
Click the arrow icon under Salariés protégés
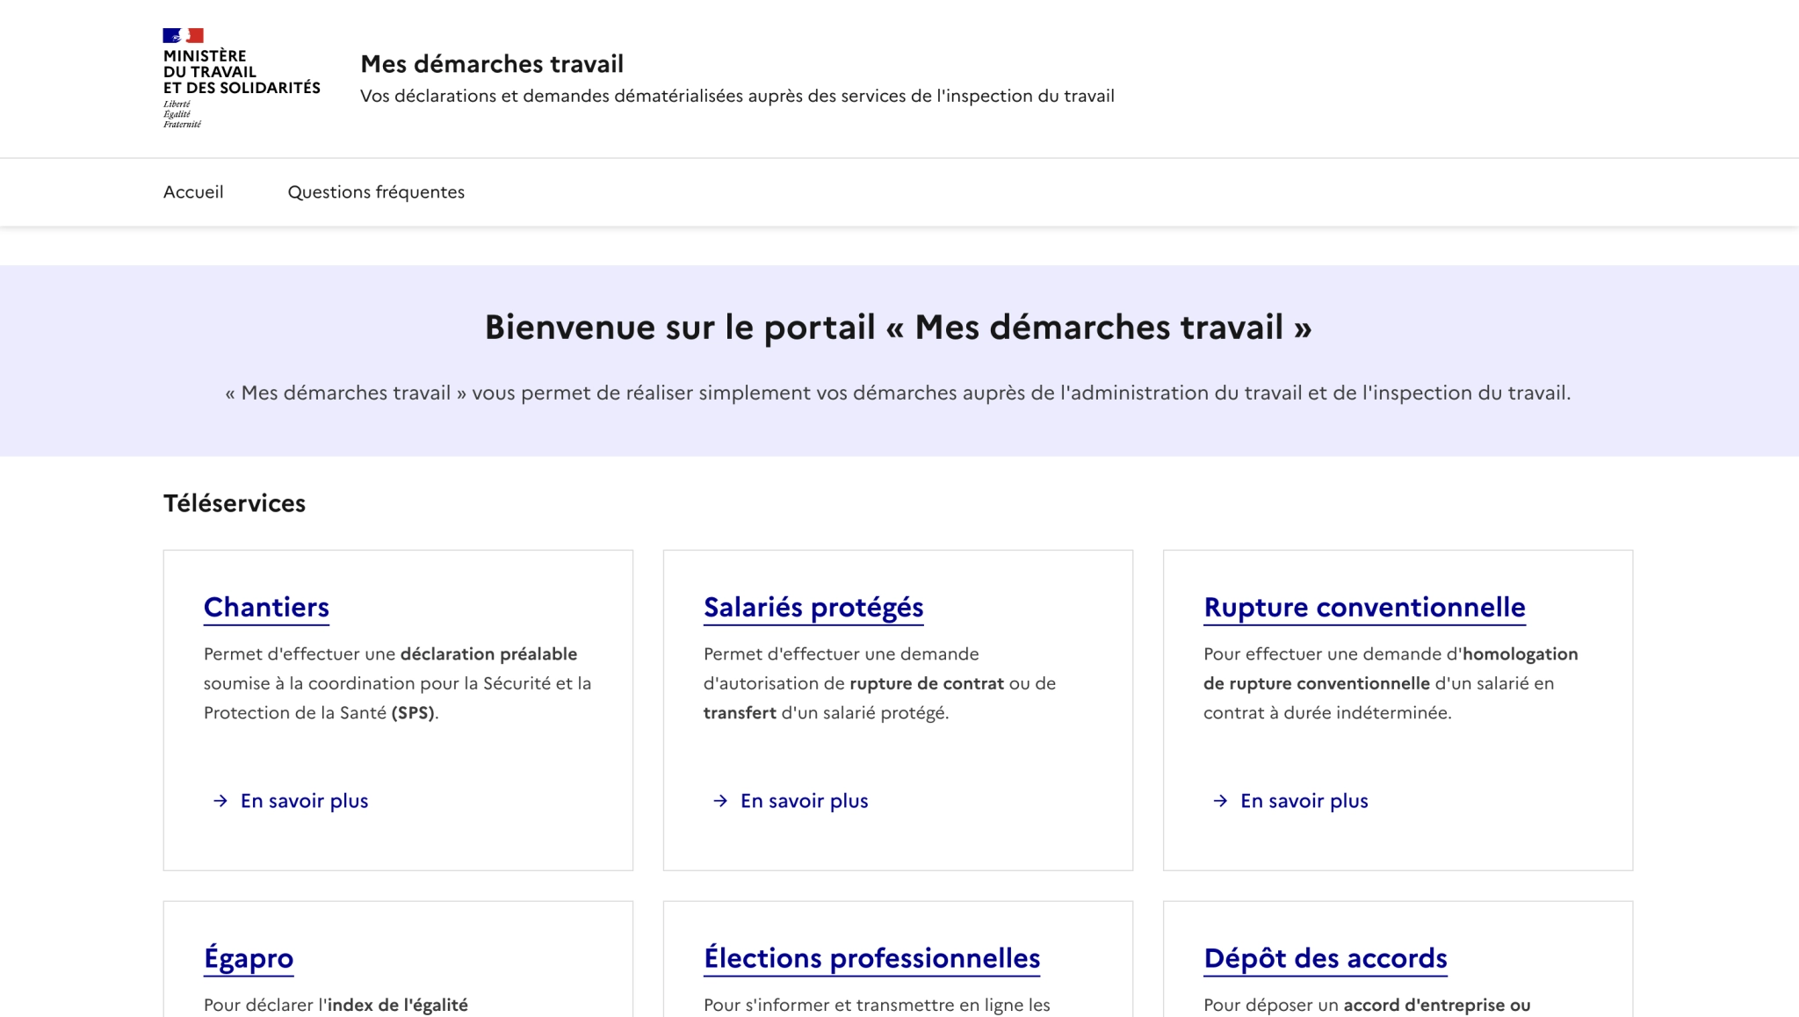pos(720,801)
